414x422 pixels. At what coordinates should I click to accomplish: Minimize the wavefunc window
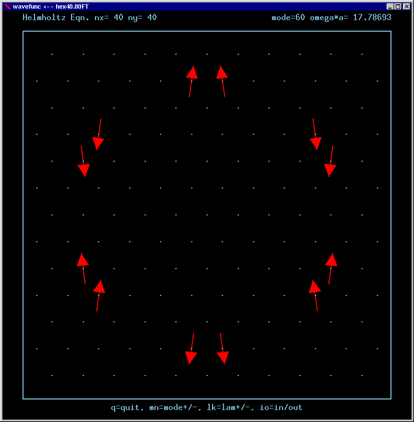point(390,7)
